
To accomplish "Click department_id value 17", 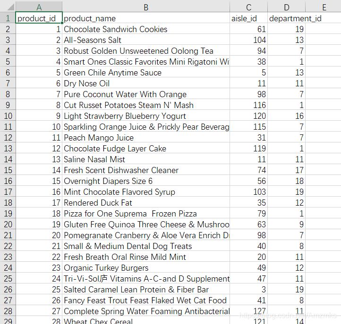I will pos(286,170).
